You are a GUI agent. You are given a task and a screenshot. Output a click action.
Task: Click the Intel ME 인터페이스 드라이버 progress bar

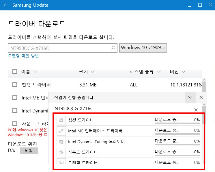(177, 134)
